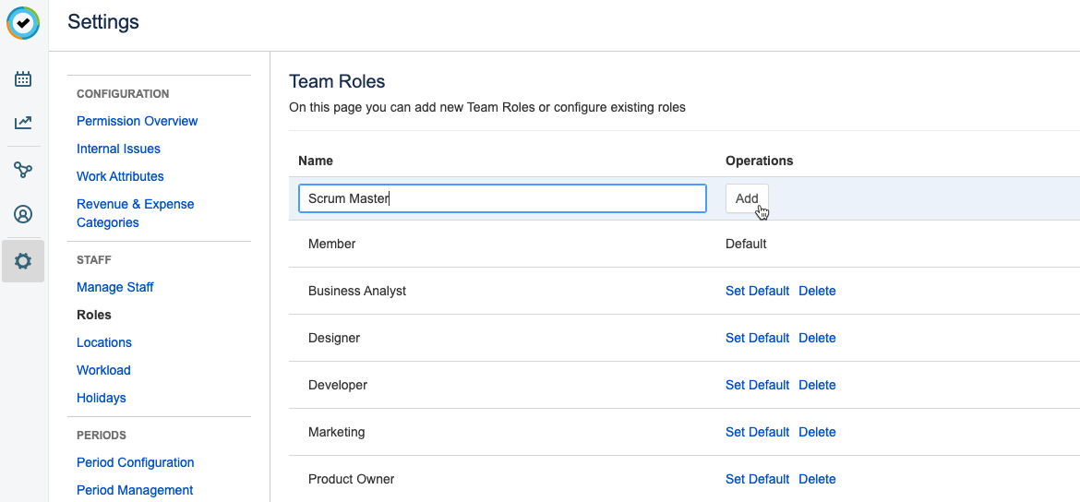The width and height of the screenshot is (1080, 502).
Task: Navigate to Revenue & Expense Categories
Action: [x=135, y=213]
